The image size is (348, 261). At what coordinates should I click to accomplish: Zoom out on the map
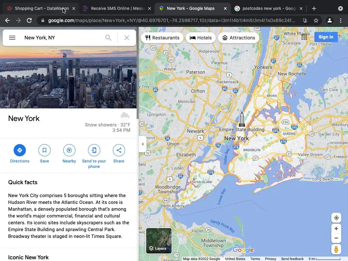(336, 238)
